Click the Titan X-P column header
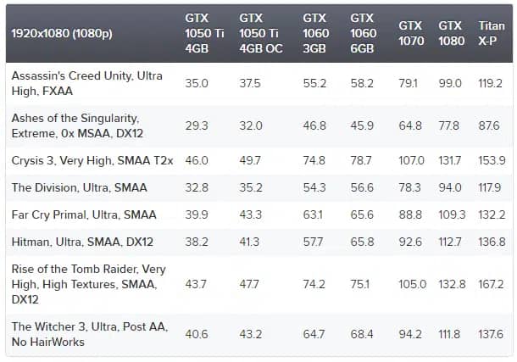 click(492, 32)
